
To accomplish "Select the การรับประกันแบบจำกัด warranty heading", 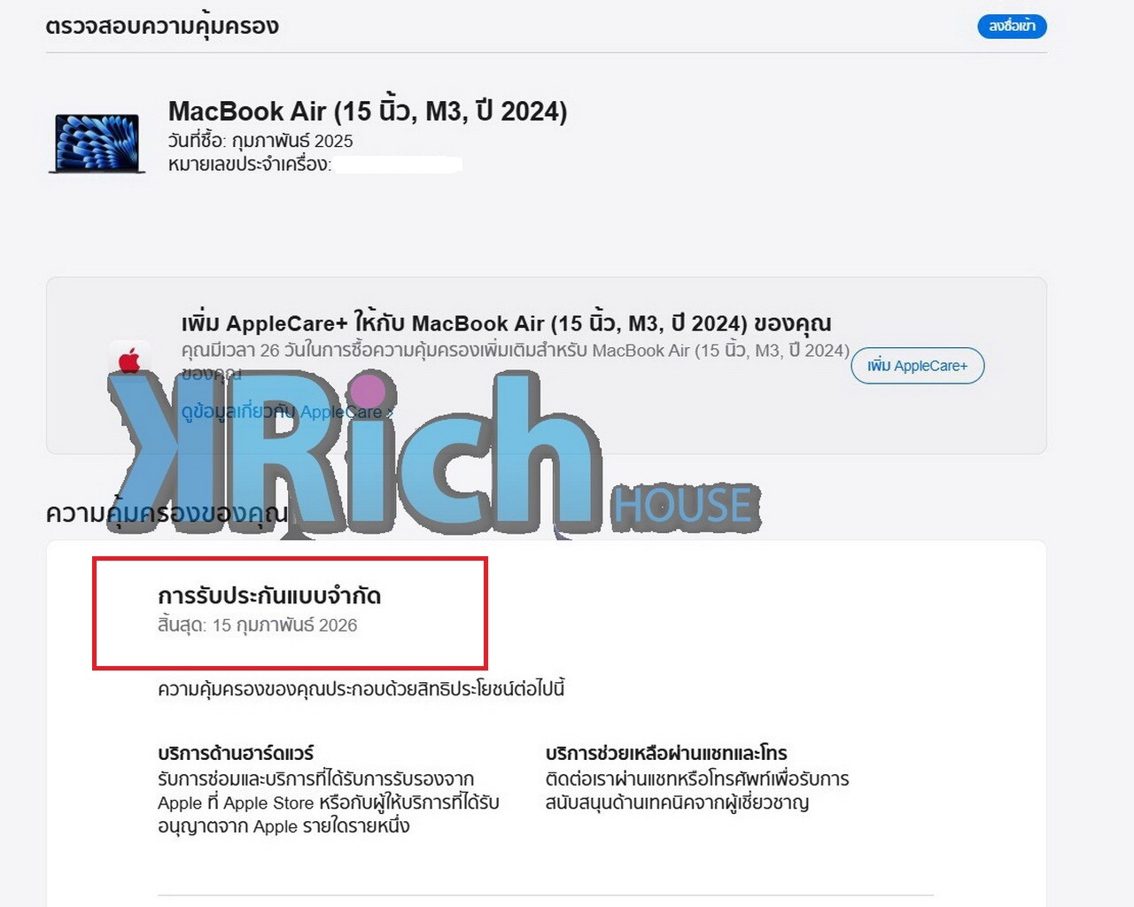I will 269,596.
